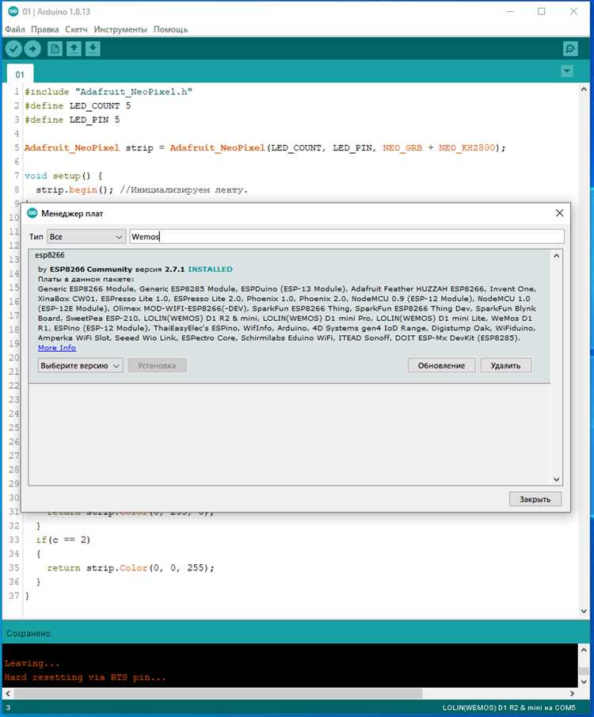Click the Удалить button
Screen dimensions: 594x717
click(506, 365)
